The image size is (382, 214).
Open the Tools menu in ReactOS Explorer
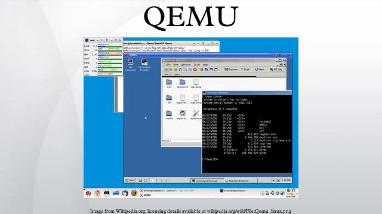click(x=197, y=65)
